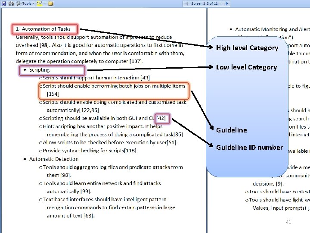This screenshot has width=310, height=233.
Task: Click 'decisions [9].' on the right page
Action: (x=268, y=184)
